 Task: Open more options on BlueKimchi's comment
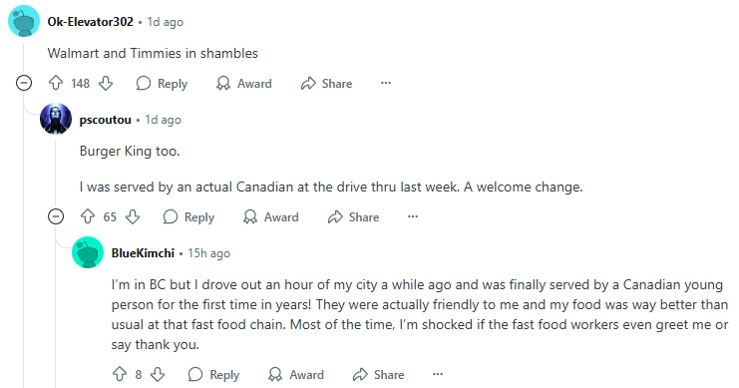tap(438, 374)
